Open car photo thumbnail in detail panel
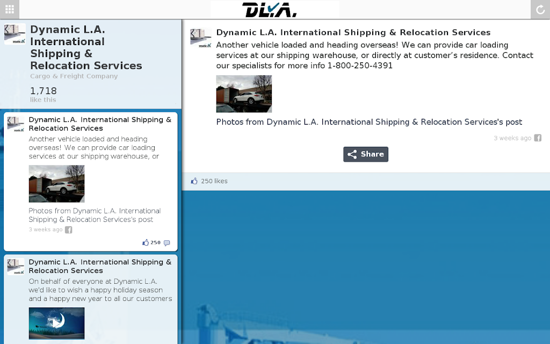 pos(244,94)
